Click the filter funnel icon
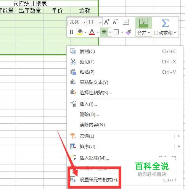This screenshot has height=189, width=185. [x=73, y=136]
